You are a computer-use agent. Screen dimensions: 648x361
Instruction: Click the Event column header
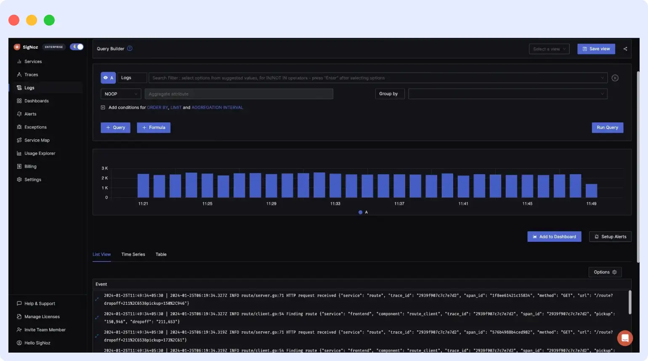coord(101,284)
